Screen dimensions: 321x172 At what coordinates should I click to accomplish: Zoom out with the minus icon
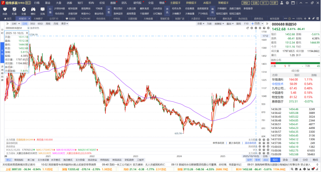[294, 19]
